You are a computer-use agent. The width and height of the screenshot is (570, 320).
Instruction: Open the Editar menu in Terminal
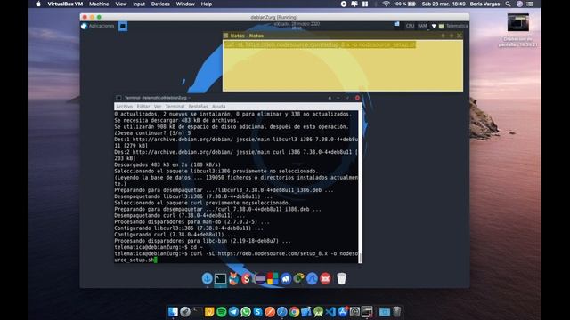pyautogui.click(x=143, y=107)
